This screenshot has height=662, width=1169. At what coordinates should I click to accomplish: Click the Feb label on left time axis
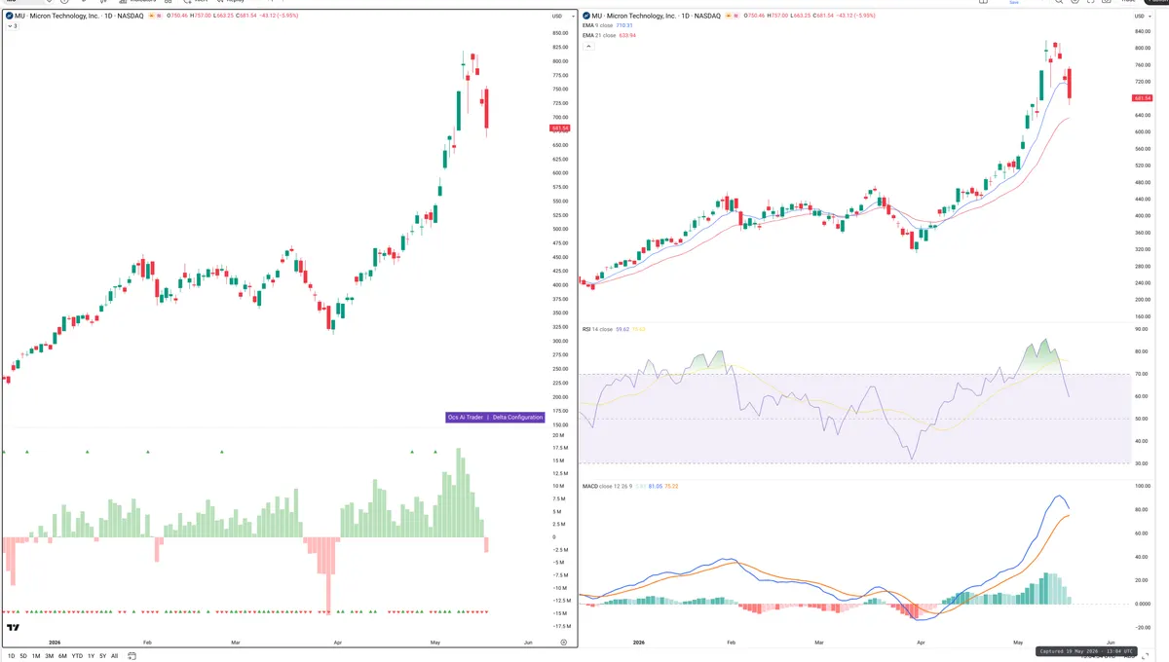click(x=147, y=643)
